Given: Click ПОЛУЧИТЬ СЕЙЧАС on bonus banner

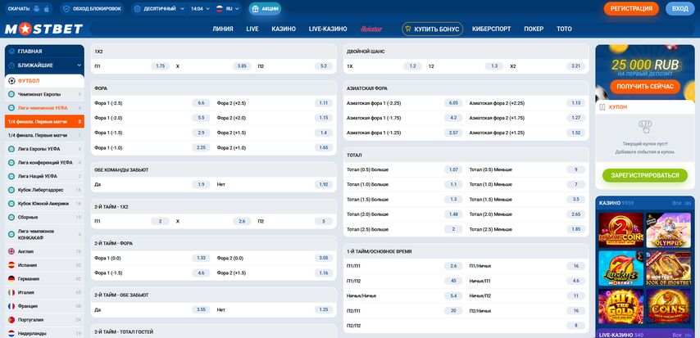Looking at the screenshot, I should pos(645,87).
